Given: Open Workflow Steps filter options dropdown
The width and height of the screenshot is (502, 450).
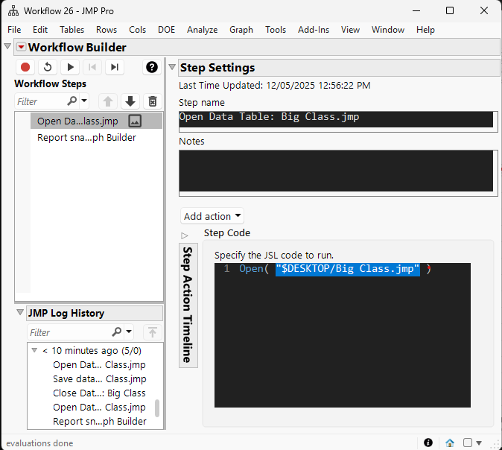Looking at the screenshot, I should click(x=84, y=101).
